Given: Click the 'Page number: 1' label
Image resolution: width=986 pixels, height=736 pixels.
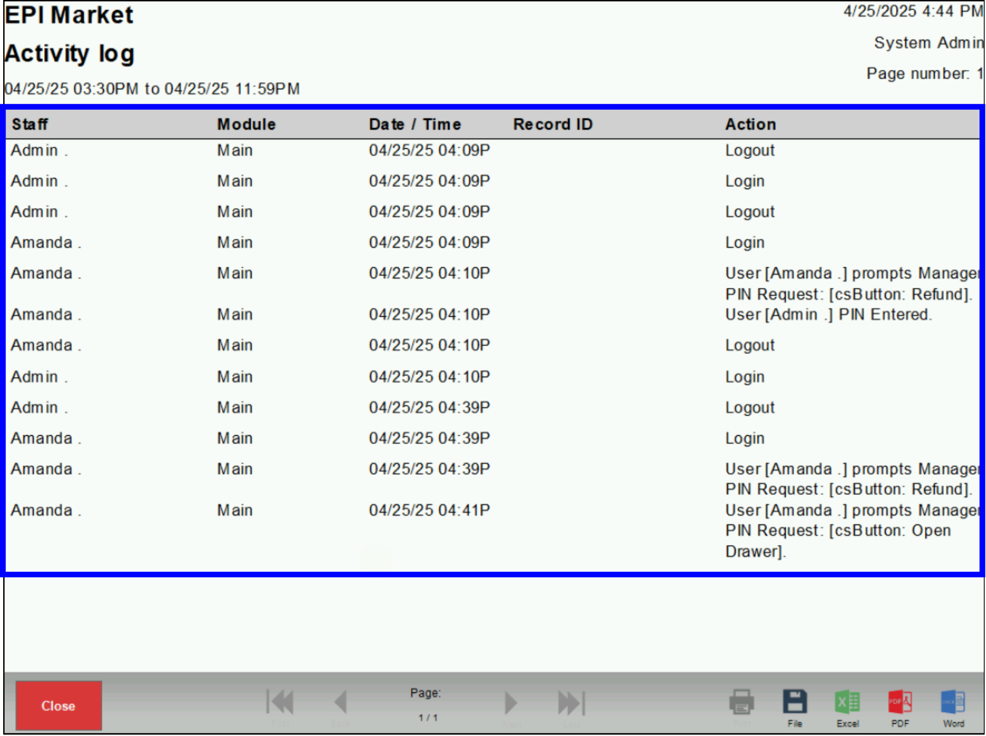Looking at the screenshot, I should [x=925, y=73].
